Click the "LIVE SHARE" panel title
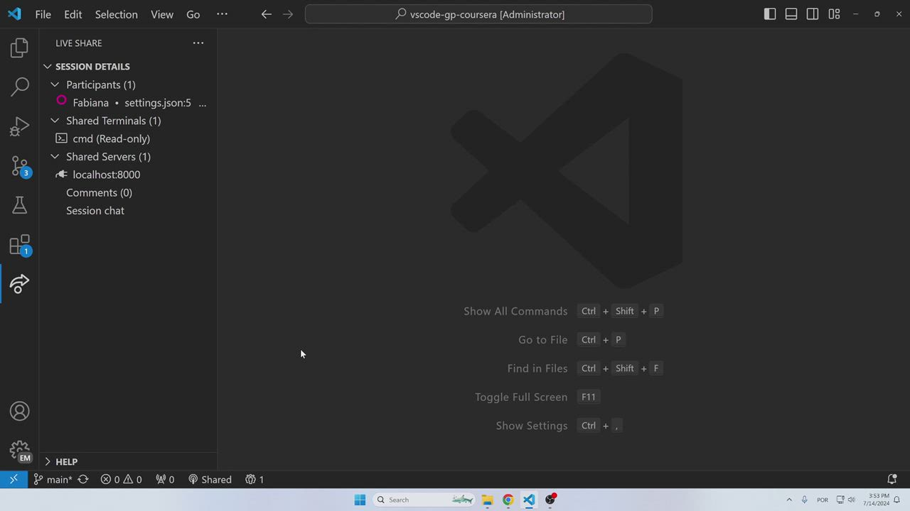910x511 pixels. [79, 43]
